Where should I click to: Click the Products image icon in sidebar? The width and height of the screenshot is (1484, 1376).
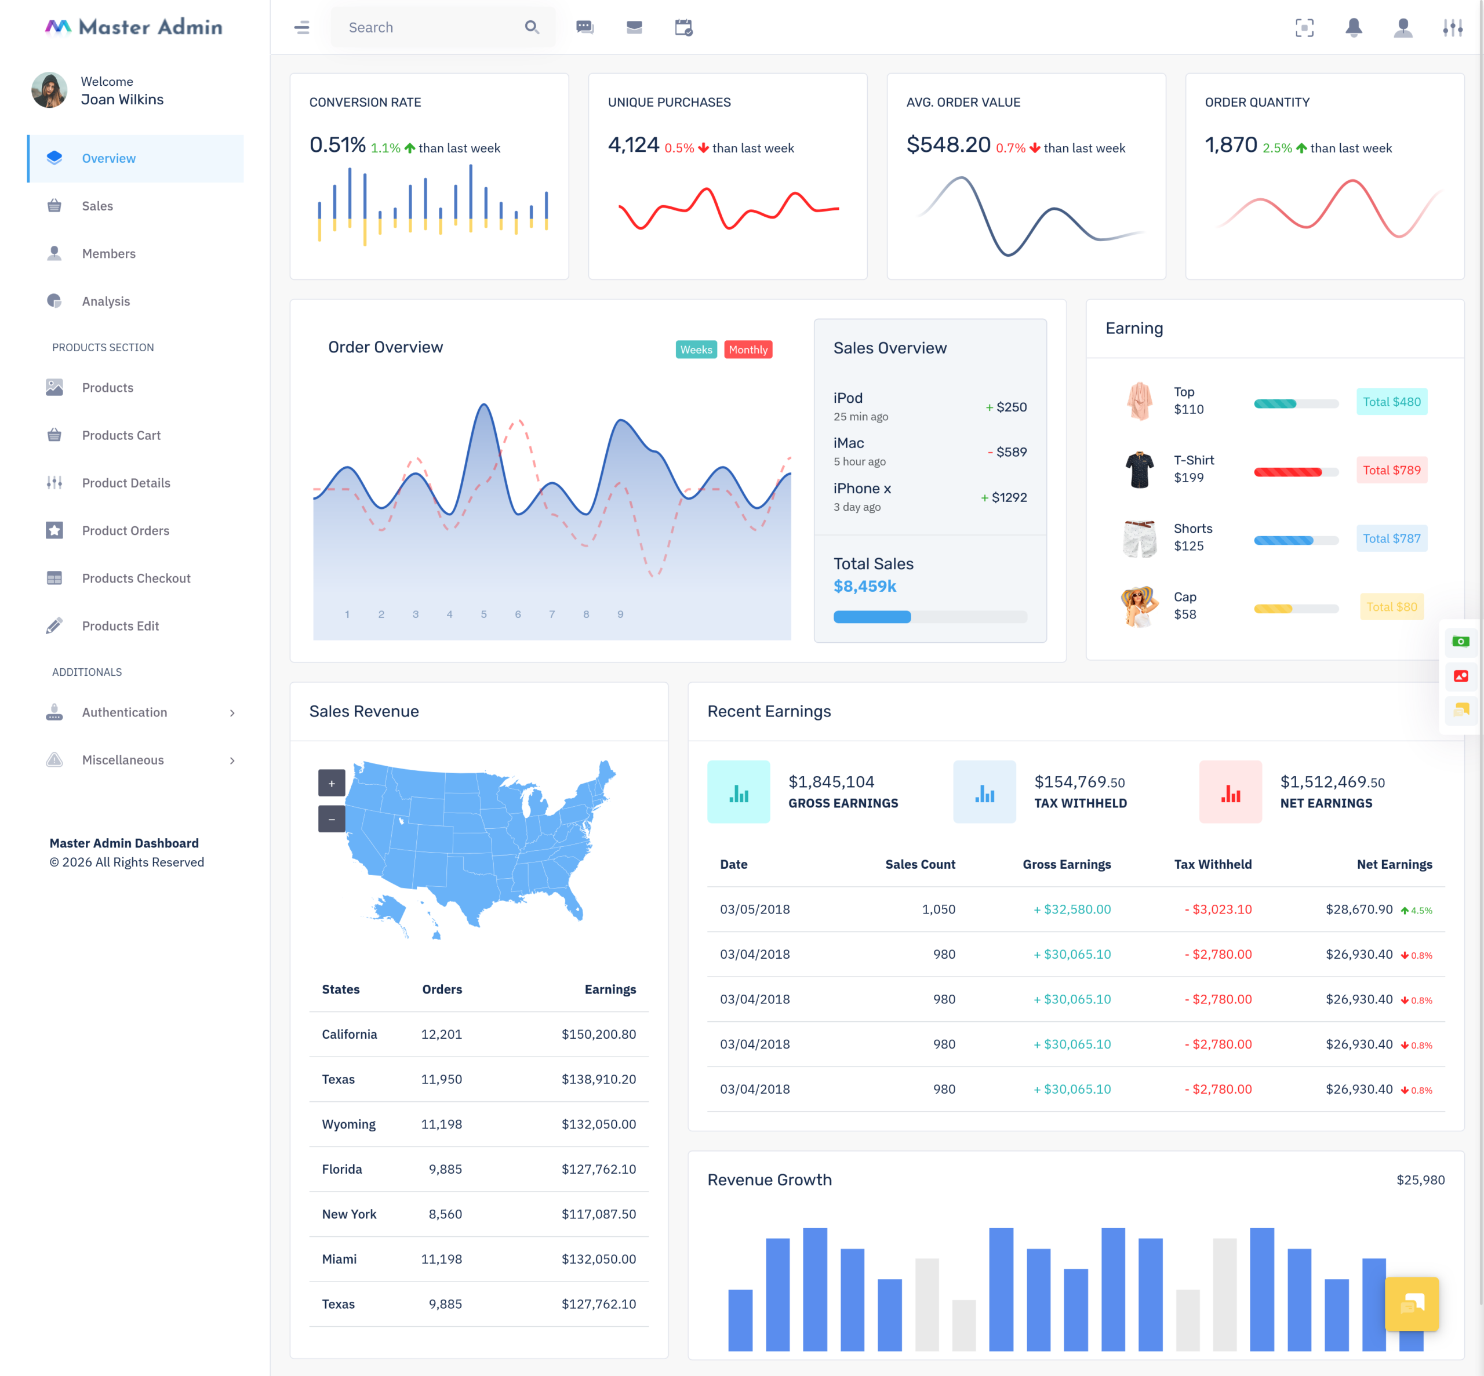click(x=54, y=387)
